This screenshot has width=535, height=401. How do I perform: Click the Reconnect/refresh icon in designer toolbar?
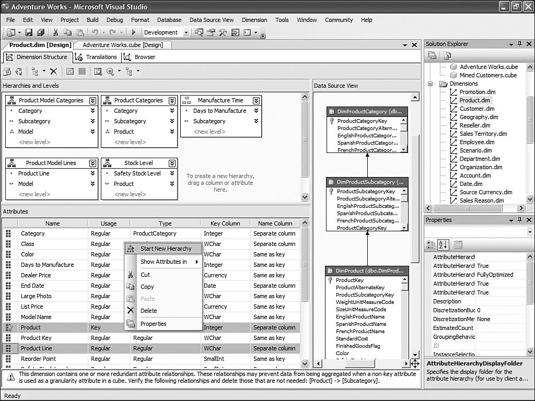18,71
